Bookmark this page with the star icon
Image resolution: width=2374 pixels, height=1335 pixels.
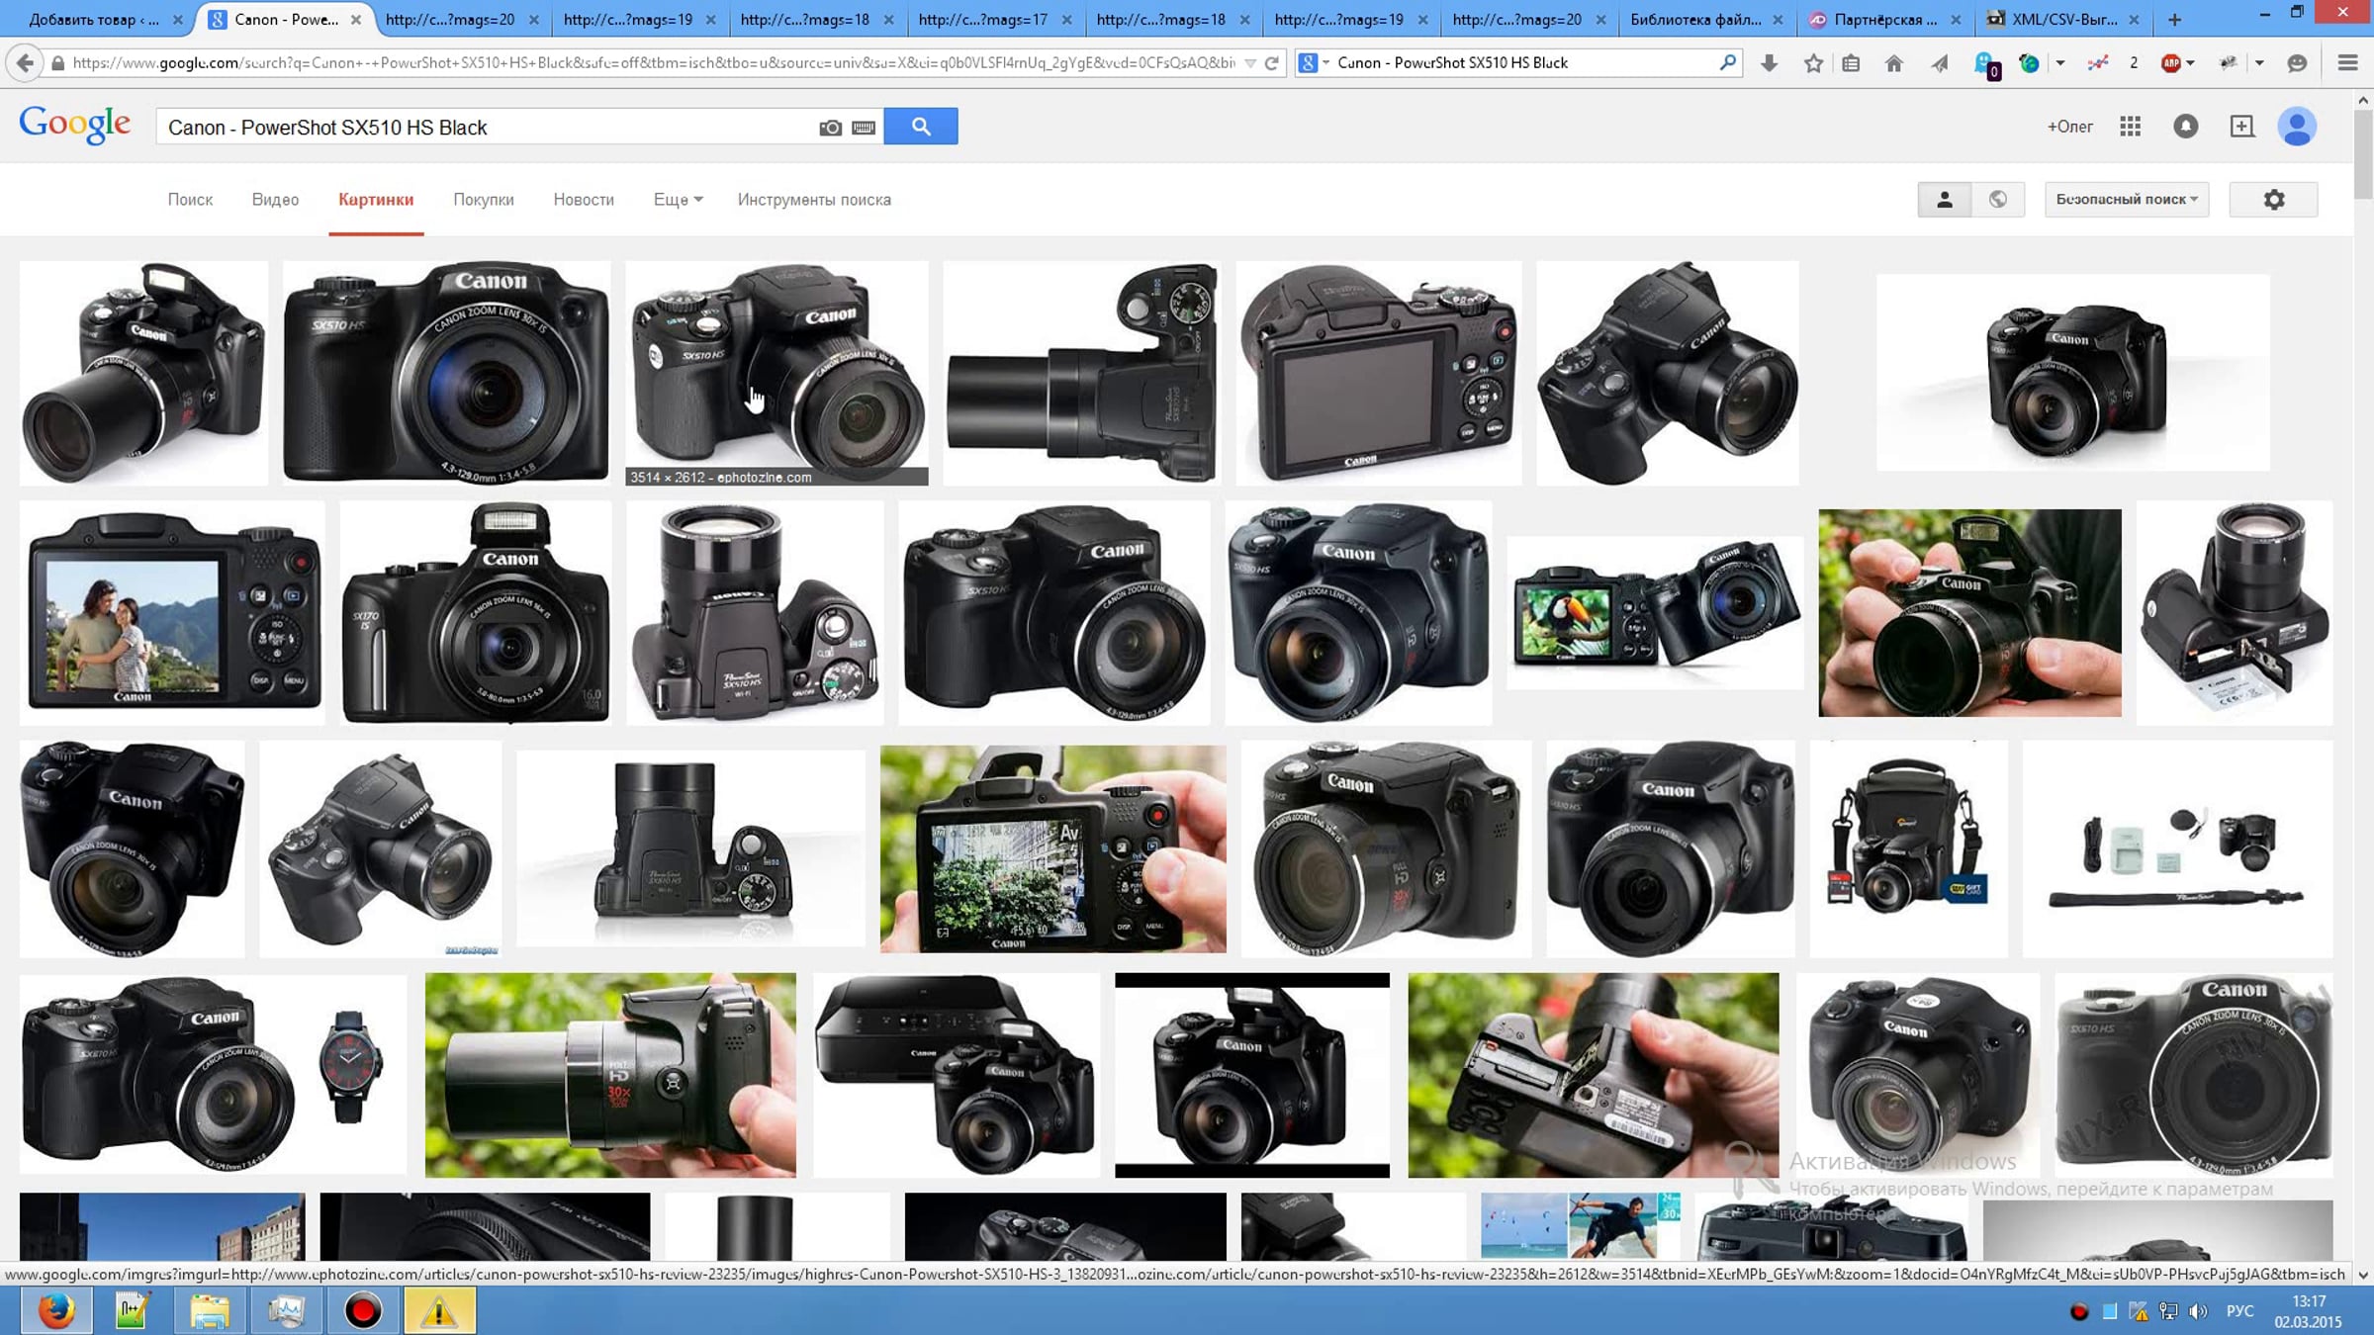point(1813,63)
